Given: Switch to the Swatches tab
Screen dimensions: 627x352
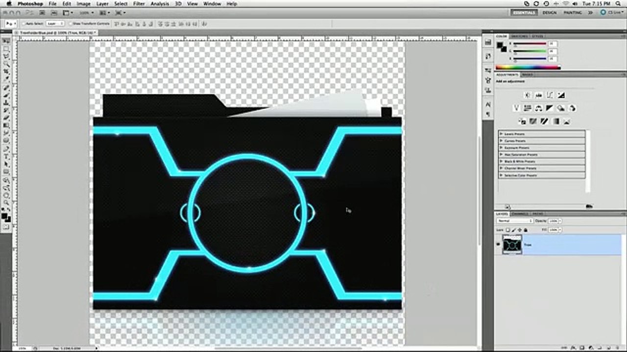Looking at the screenshot, I should click(519, 36).
